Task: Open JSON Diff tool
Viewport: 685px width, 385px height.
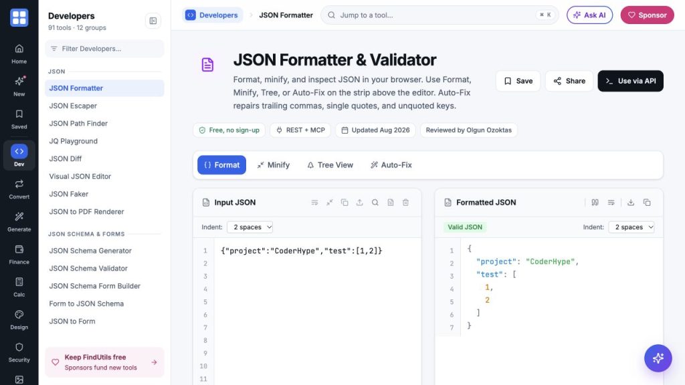Action: (x=104, y=159)
